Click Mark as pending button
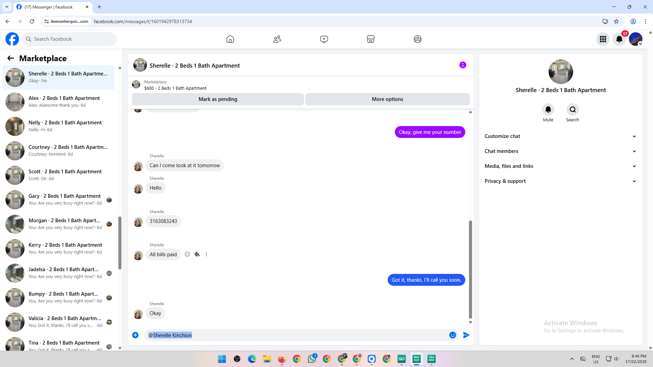This screenshot has width=653, height=367. pos(218,99)
